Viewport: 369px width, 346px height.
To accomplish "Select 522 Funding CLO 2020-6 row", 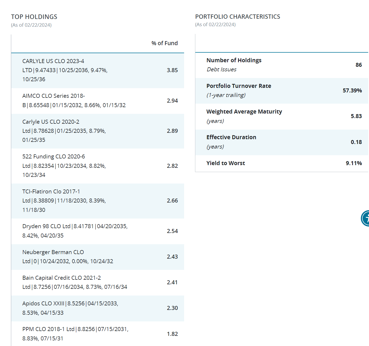I will [x=98, y=166].
